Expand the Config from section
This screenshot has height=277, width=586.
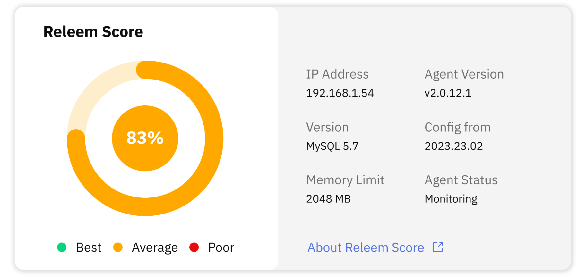tap(457, 127)
